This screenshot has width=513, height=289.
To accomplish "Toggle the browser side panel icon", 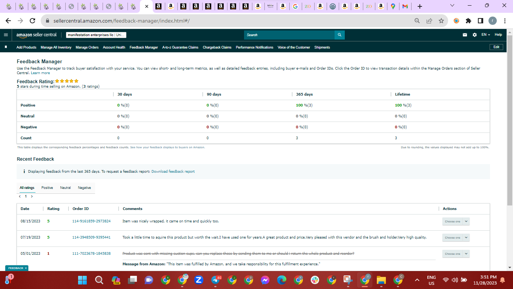I will click(481, 21).
